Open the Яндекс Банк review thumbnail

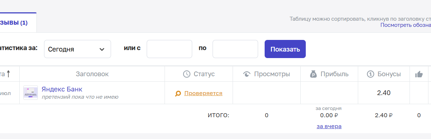31,93
